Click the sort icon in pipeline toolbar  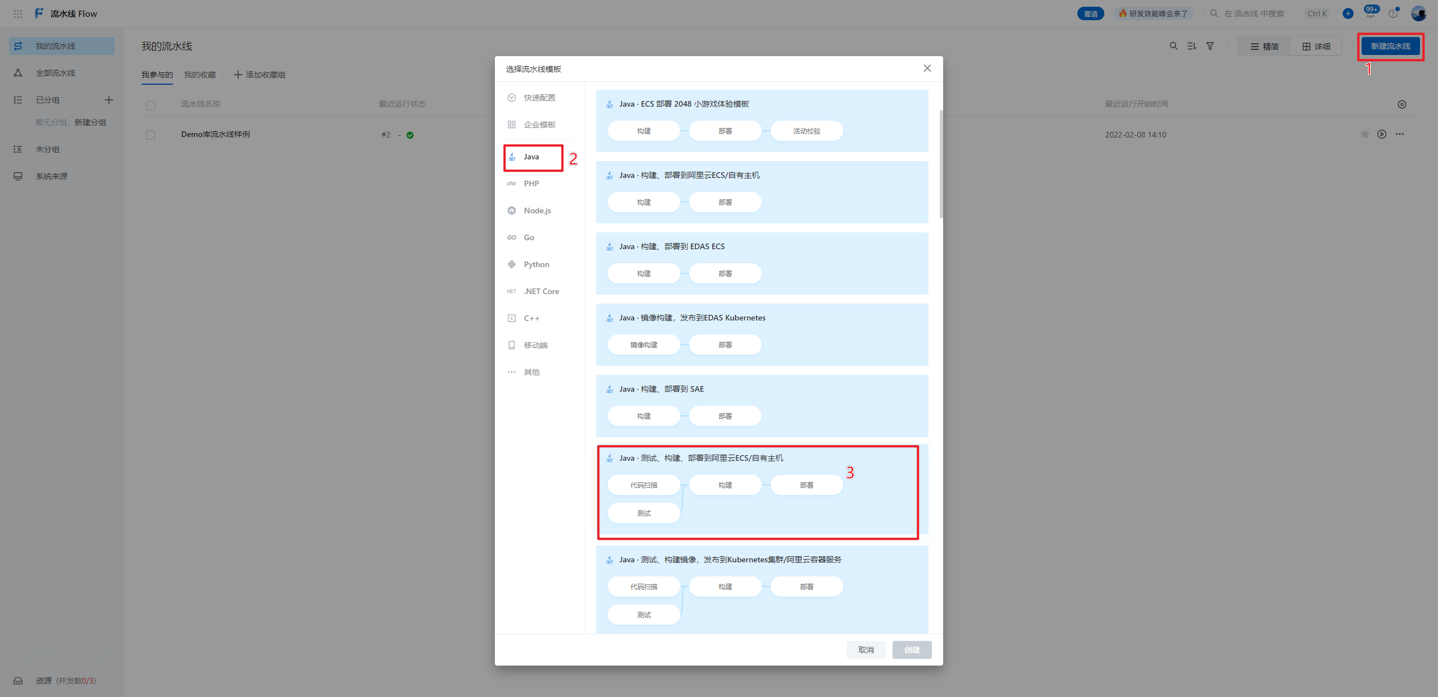[1191, 46]
